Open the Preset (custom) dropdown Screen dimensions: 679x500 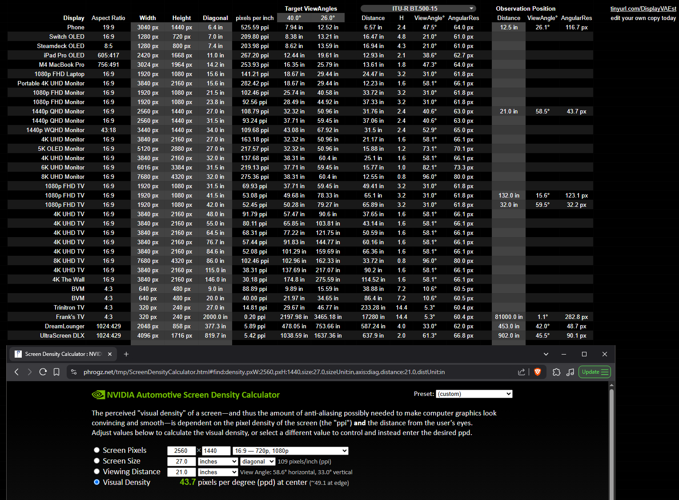[474, 394]
